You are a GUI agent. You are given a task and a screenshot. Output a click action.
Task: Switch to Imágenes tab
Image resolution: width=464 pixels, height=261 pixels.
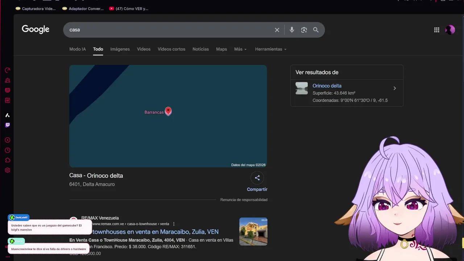coord(120,49)
